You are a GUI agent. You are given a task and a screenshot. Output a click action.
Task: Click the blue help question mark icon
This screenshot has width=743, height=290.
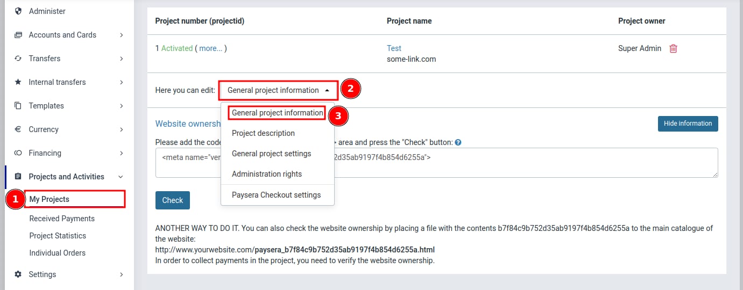458,143
